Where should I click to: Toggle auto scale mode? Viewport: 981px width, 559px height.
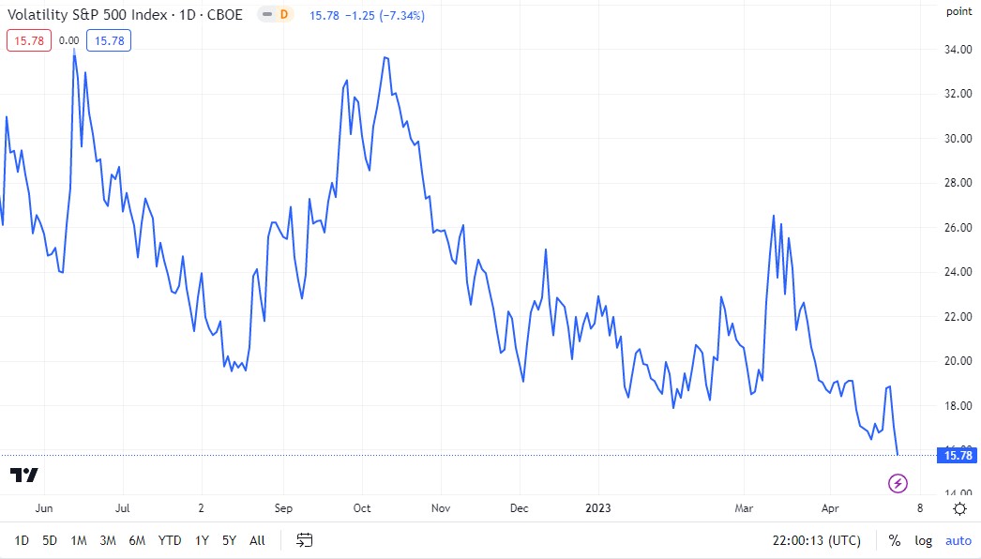[958, 540]
